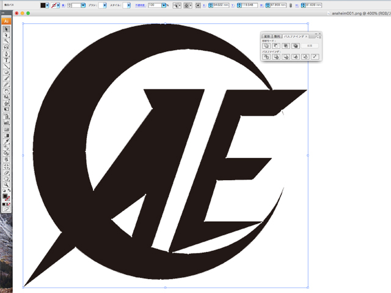Image resolution: width=391 pixels, height=293 pixels.
Task: Select the Live Paint Selection tool
Action: click(6, 159)
